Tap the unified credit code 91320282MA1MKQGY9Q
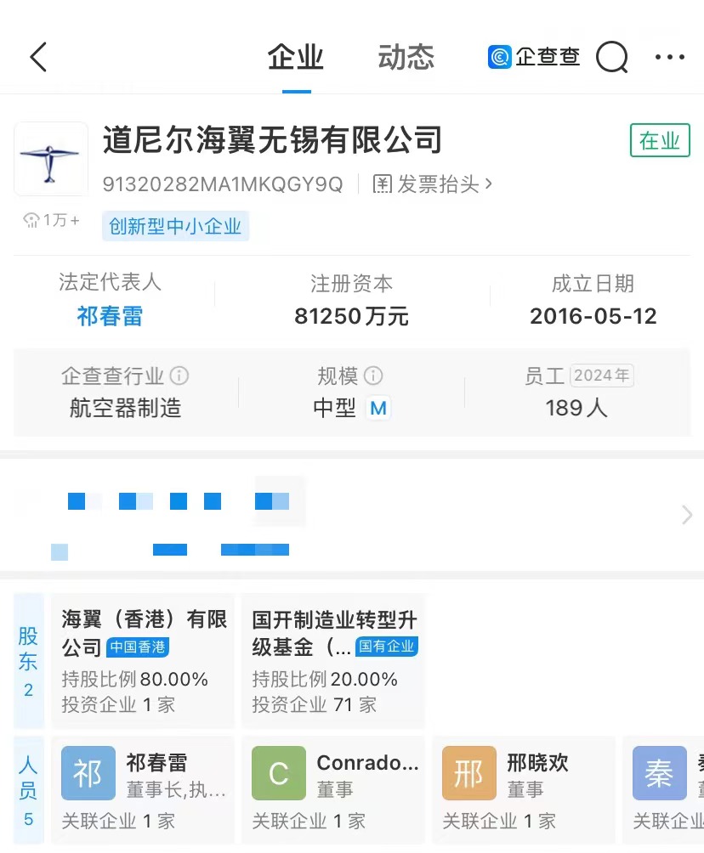This screenshot has width=704, height=853. [x=223, y=184]
